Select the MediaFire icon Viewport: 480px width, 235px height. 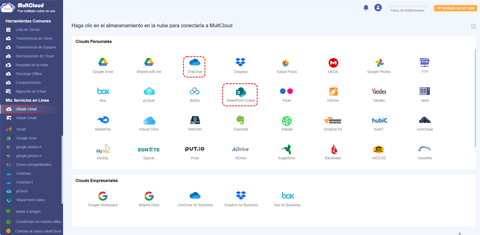[x=103, y=120]
